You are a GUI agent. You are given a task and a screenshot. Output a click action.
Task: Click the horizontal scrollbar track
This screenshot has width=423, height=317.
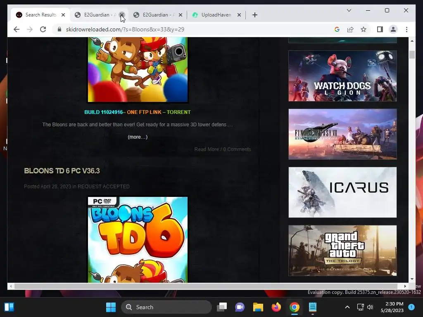click(206, 286)
